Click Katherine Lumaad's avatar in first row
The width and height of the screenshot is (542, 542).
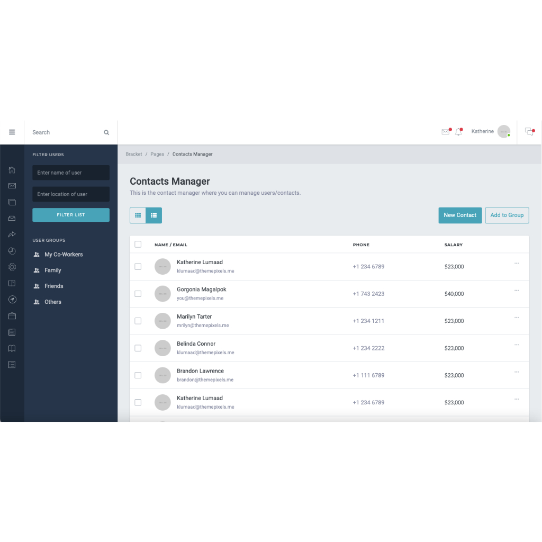(163, 267)
